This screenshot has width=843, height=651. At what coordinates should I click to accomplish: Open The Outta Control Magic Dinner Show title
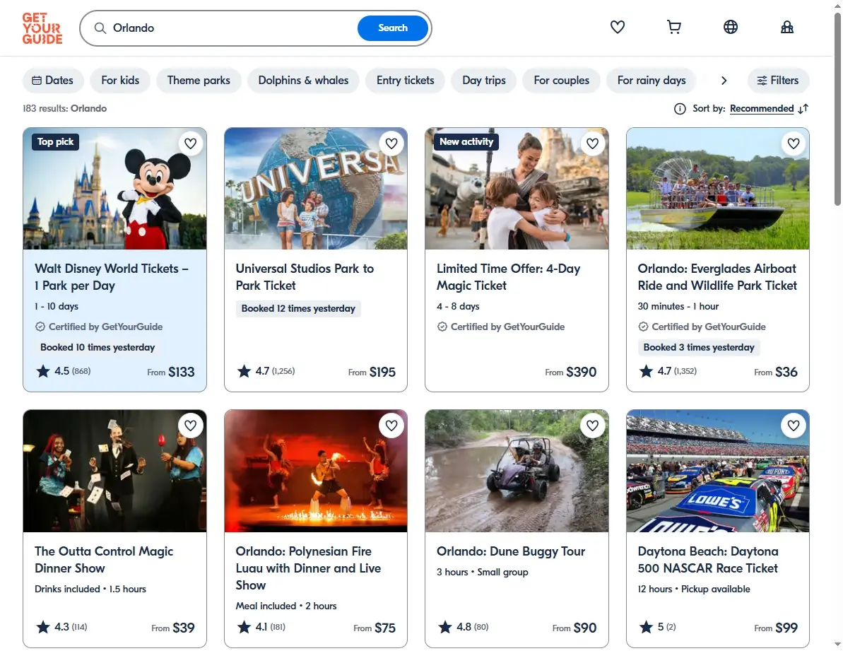coord(104,560)
